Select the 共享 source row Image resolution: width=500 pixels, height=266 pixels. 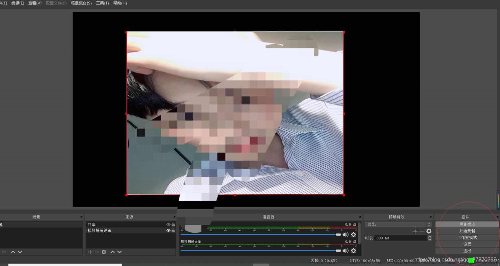[x=131, y=225]
